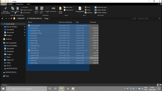
Task: Pin folder to Acesso rápido
Action: tap(6, 10)
